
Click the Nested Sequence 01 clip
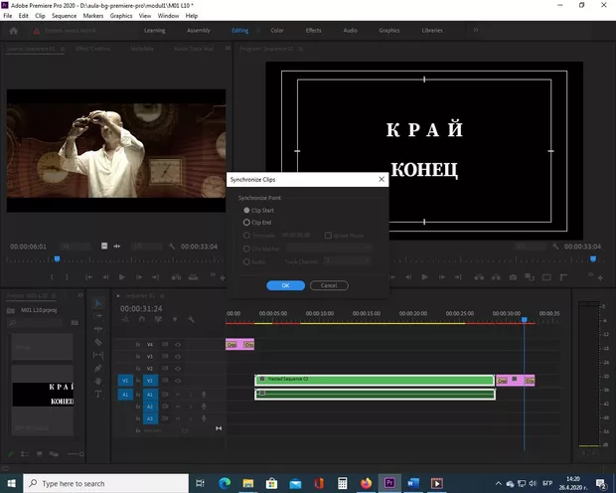(375, 380)
